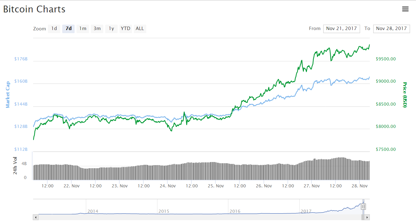Choose the 3m zoom range
This screenshot has height=223, width=416.
97,28
